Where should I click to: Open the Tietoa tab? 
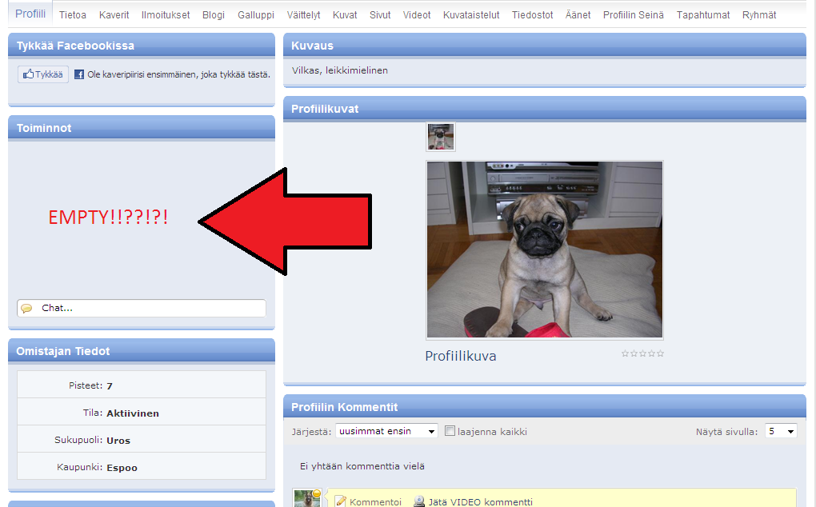72,15
